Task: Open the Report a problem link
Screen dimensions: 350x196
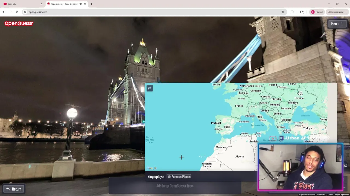Action: tap(342, 195)
